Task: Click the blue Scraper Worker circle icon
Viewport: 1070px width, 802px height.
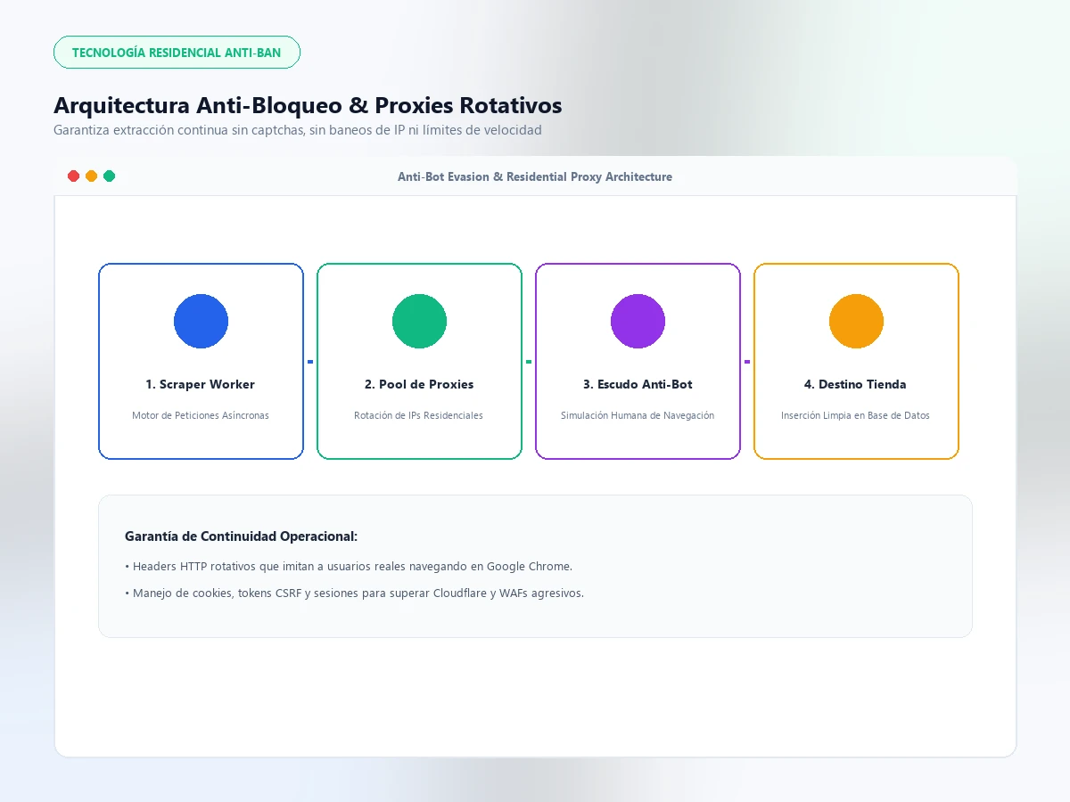Action: click(x=201, y=321)
